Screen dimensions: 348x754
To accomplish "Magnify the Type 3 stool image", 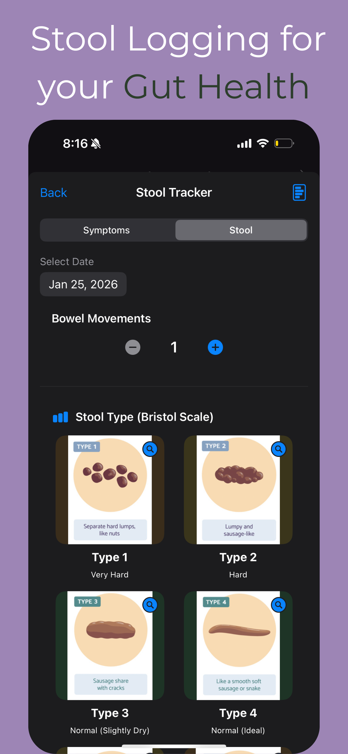I will pyautogui.click(x=150, y=605).
